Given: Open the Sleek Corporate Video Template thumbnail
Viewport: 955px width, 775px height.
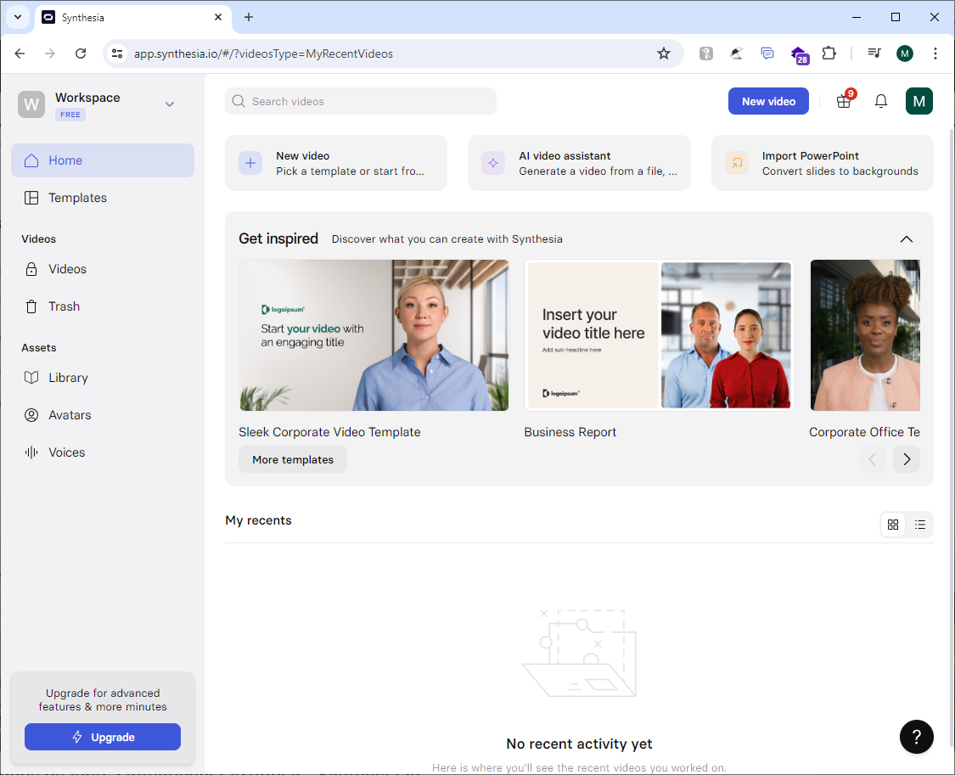Looking at the screenshot, I should tap(374, 335).
